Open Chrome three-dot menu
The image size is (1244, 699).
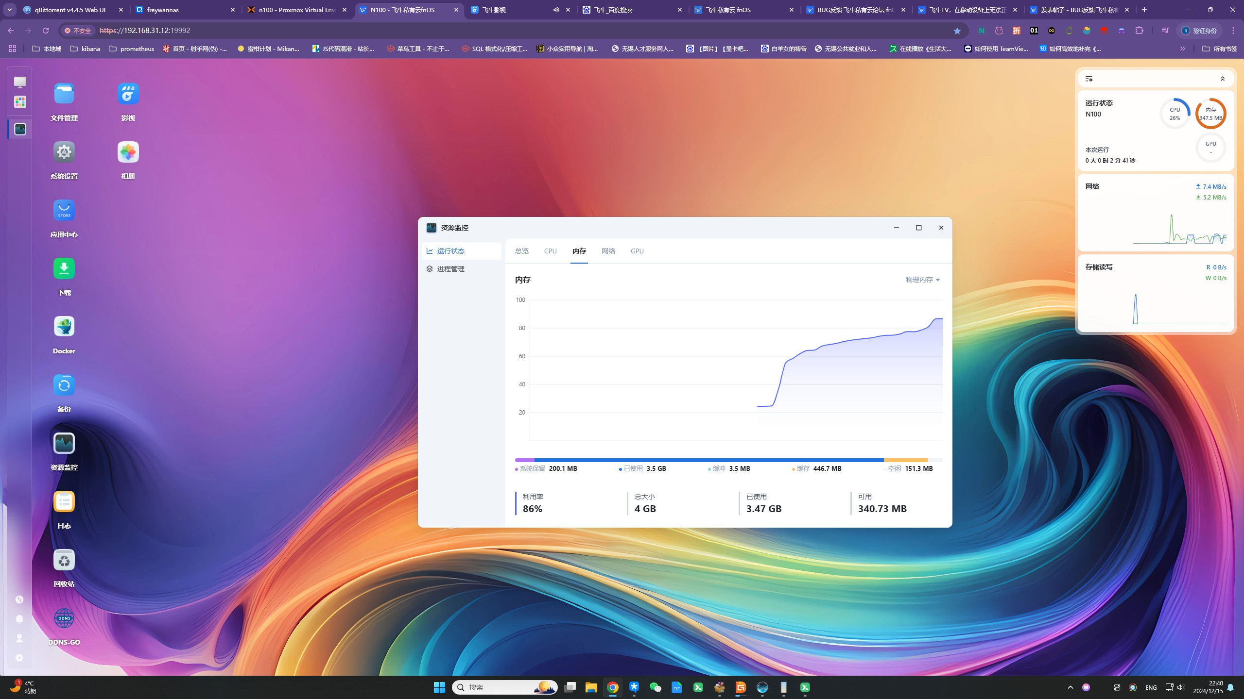(1233, 31)
